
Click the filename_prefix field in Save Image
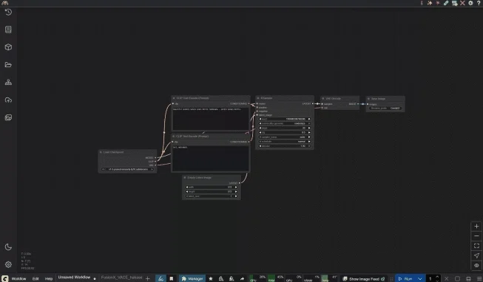[385, 109]
